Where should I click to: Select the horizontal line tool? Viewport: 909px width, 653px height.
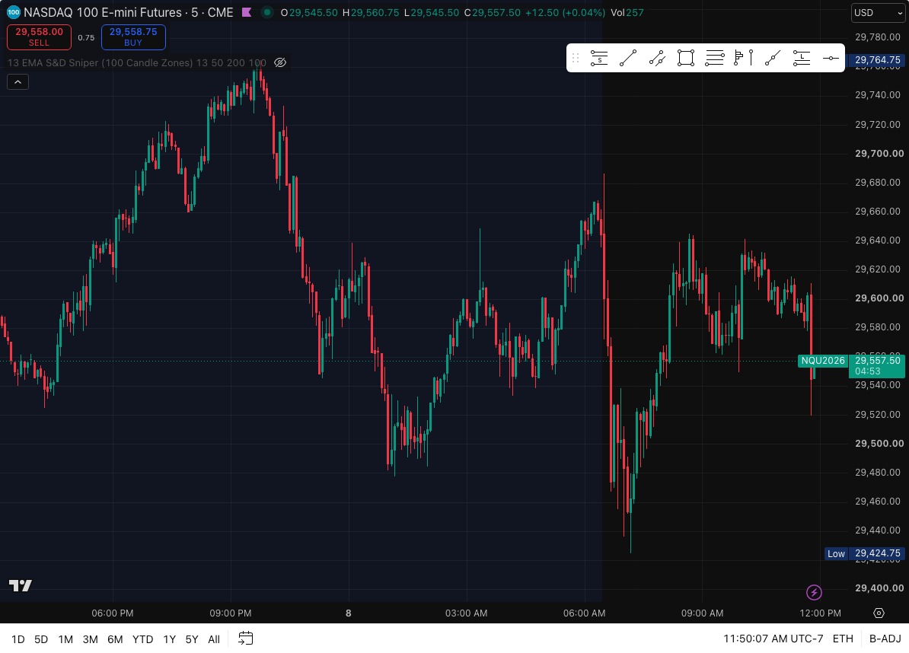831,58
